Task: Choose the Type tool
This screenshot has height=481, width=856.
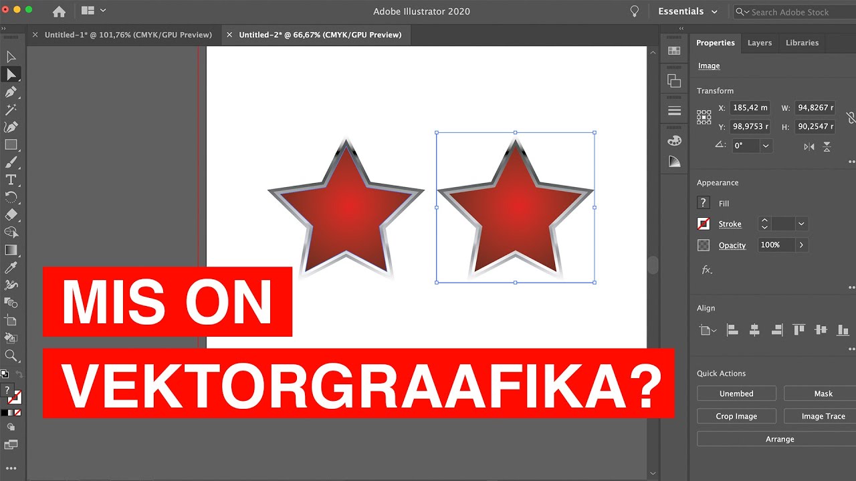Action: tap(11, 179)
